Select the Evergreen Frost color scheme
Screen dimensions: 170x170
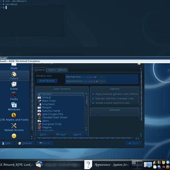[x=60, y=124]
